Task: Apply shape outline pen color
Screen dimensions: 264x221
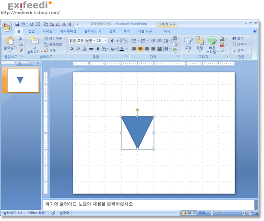Action: point(222,44)
